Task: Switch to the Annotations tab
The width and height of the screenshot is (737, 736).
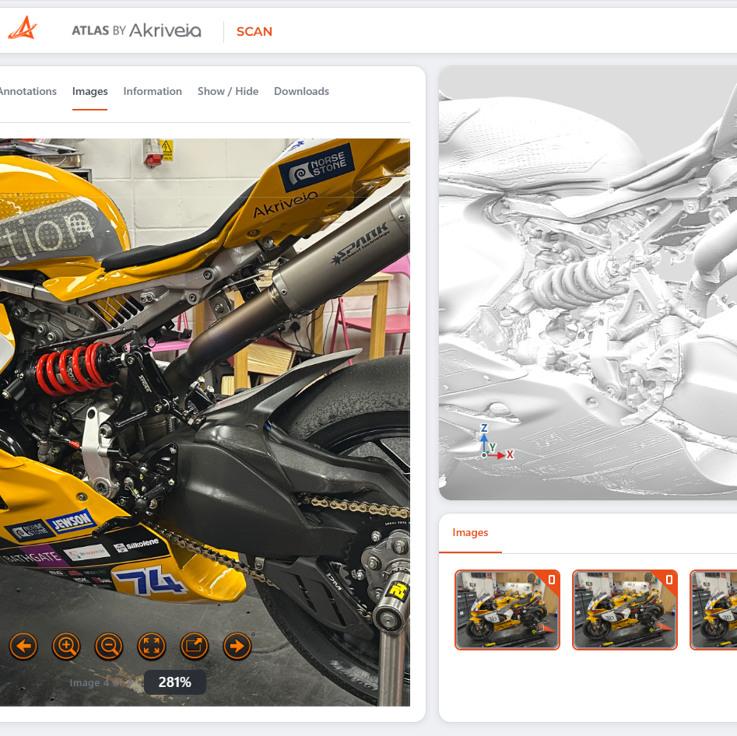Action: point(28,91)
